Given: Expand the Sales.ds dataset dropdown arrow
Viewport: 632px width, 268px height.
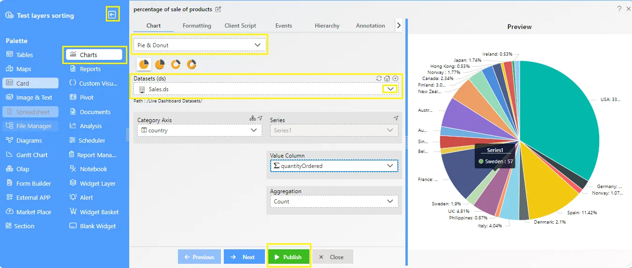Looking at the screenshot, I should [390, 89].
